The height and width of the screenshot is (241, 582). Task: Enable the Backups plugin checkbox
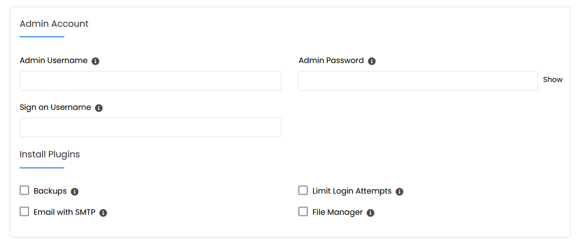click(x=24, y=191)
